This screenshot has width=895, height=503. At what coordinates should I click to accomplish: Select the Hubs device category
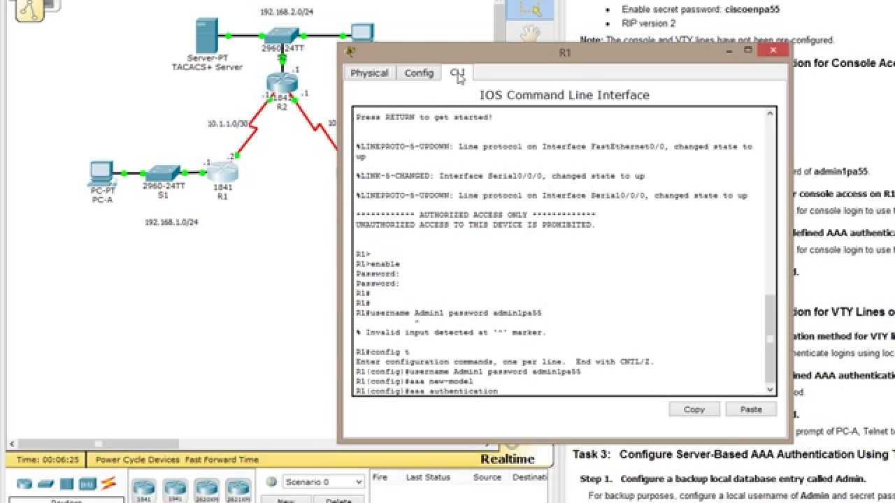[66, 483]
